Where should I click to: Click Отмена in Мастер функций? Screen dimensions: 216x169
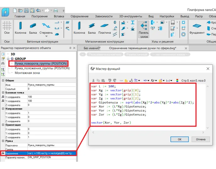coord(201,139)
